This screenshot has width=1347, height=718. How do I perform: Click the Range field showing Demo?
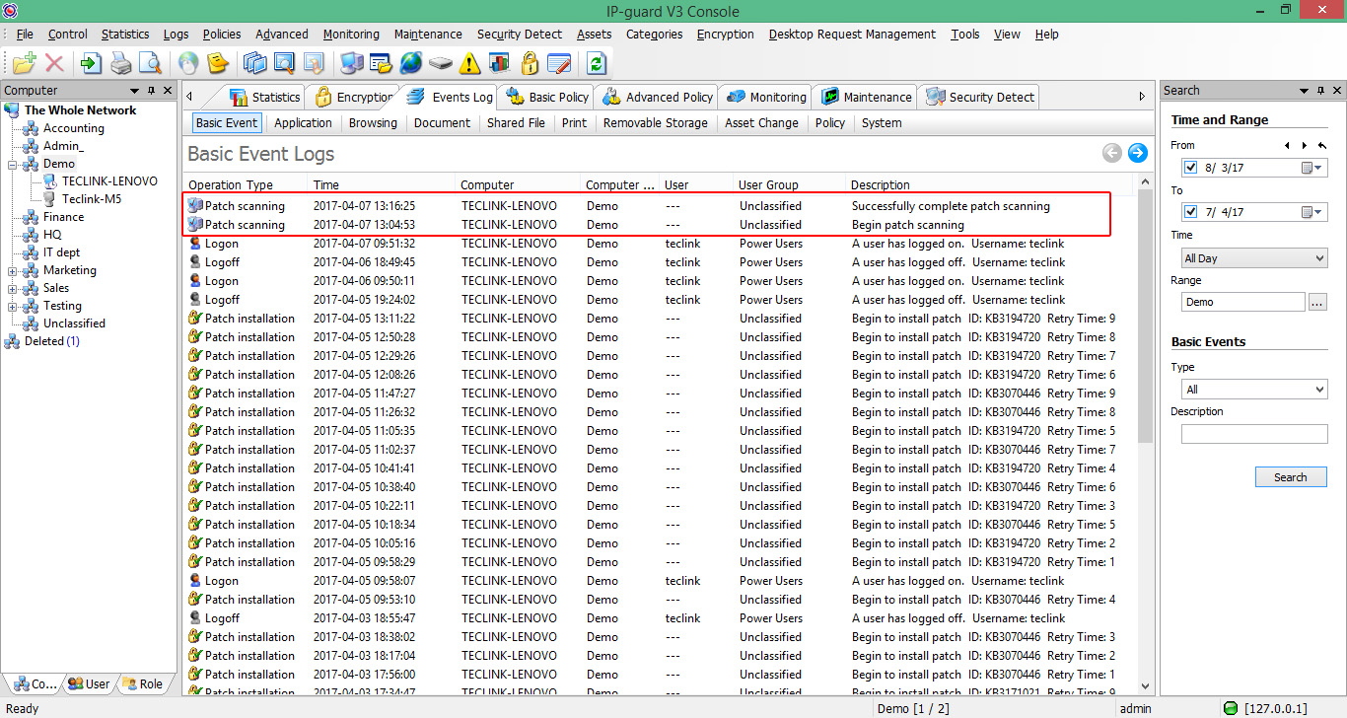pos(1242,302)
